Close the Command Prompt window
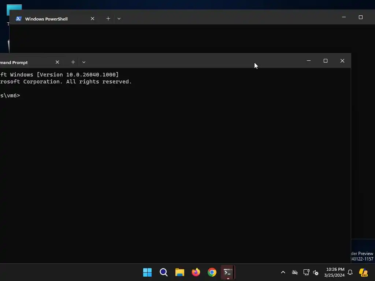The image size is (375, 281). 342,61
